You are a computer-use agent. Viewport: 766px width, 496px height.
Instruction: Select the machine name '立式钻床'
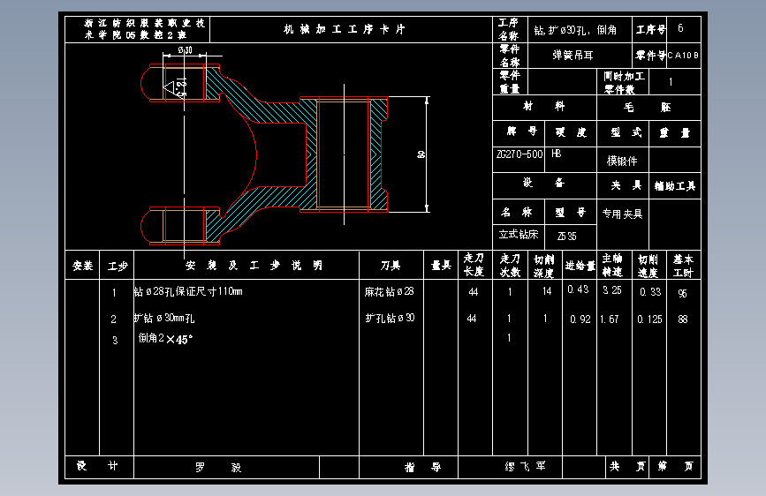click(x=518, y=235)
